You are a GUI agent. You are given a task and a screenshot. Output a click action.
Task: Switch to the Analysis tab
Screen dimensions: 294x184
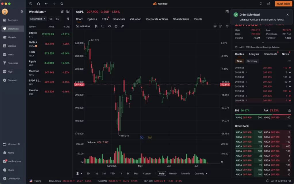tap(254, 54)
